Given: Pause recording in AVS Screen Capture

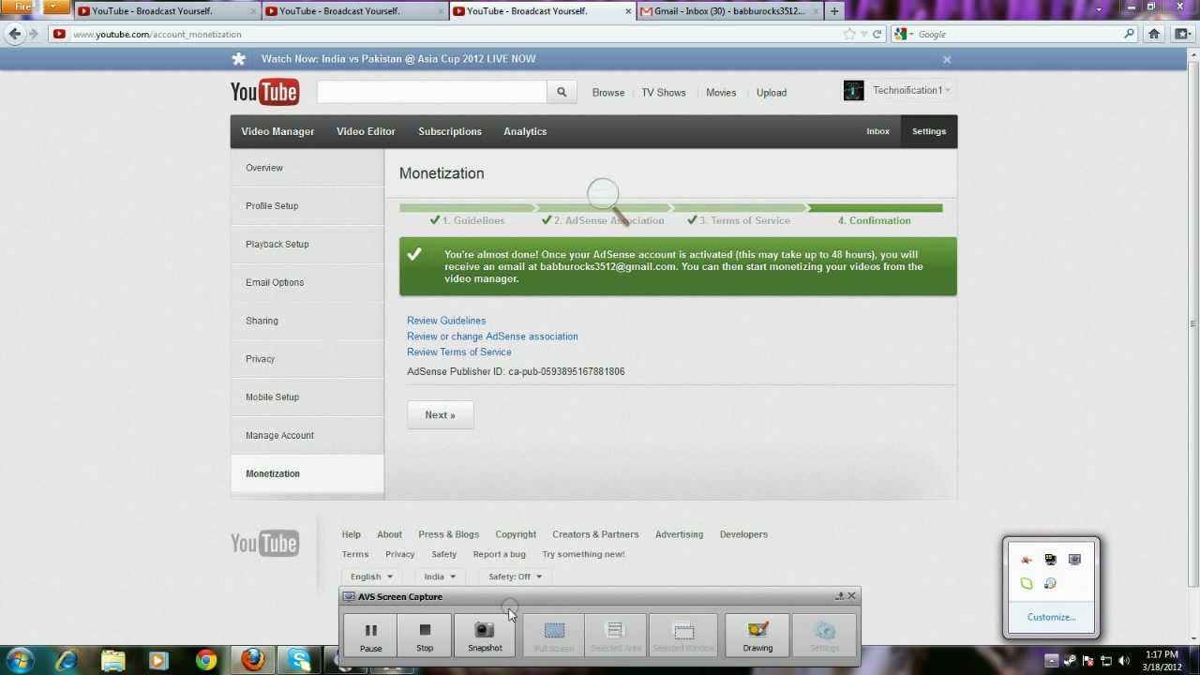Looking at the screenshot, I should pyautogui.click(x=370, y=635).
